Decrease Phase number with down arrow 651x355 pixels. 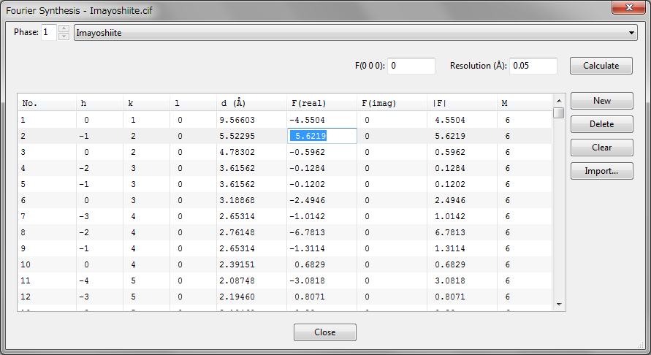coord(64,37)
